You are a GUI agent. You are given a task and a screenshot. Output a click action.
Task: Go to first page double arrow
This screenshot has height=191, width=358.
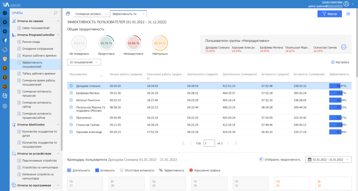183,143
